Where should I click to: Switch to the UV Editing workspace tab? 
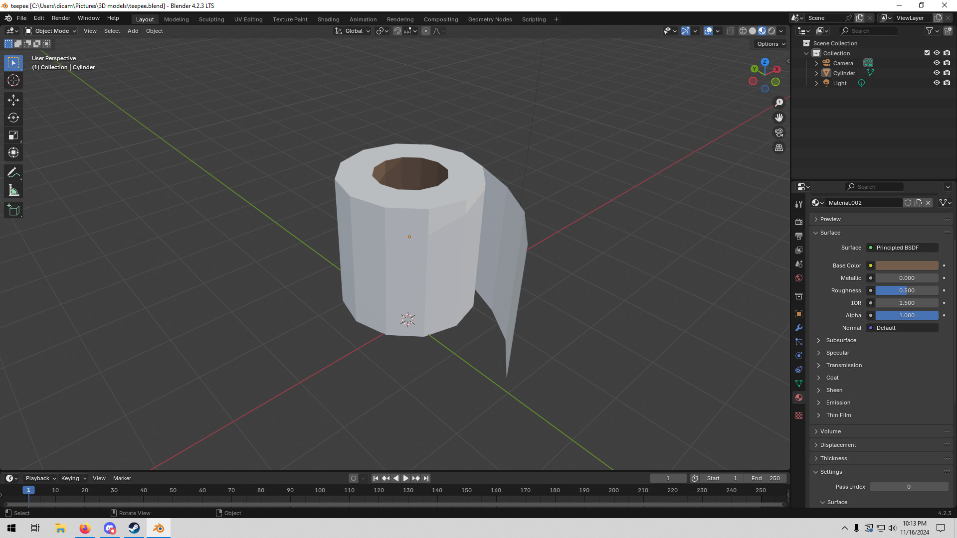pyautogui.click(x=248, y=19)
